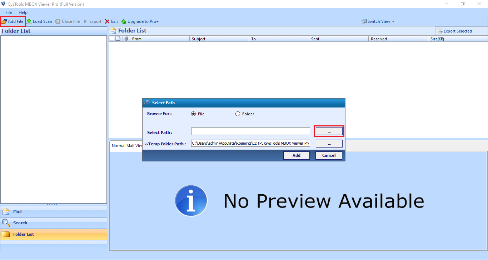
Task: Select the Folder radio button
Action: (238, 114)
